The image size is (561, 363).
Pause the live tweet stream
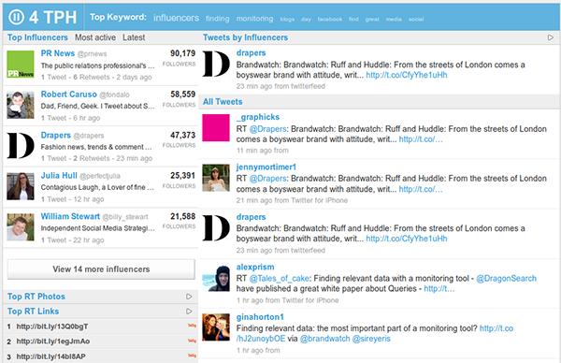pos(16,17)
